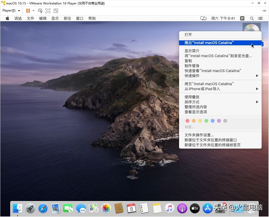Choose 显示简介 from the context menu
This screenshot has height=217, width=269.
pyautogui.click(x=192, y=51)
